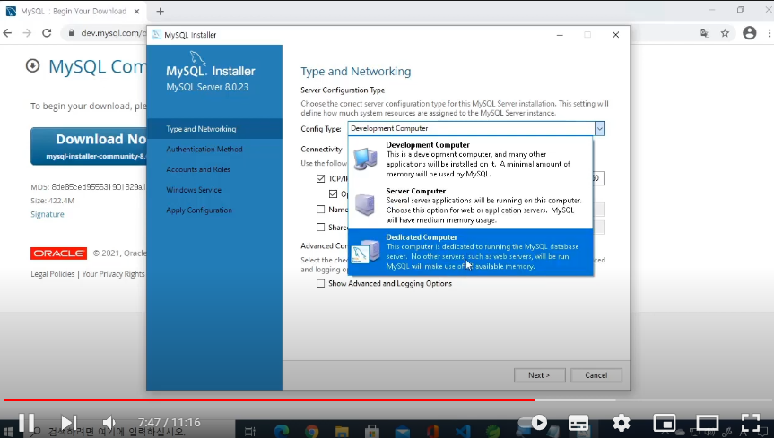This screenshot has width=774, height=438.
Task: Open the Chrome profile avatar
Action: (x=749, y=33)
